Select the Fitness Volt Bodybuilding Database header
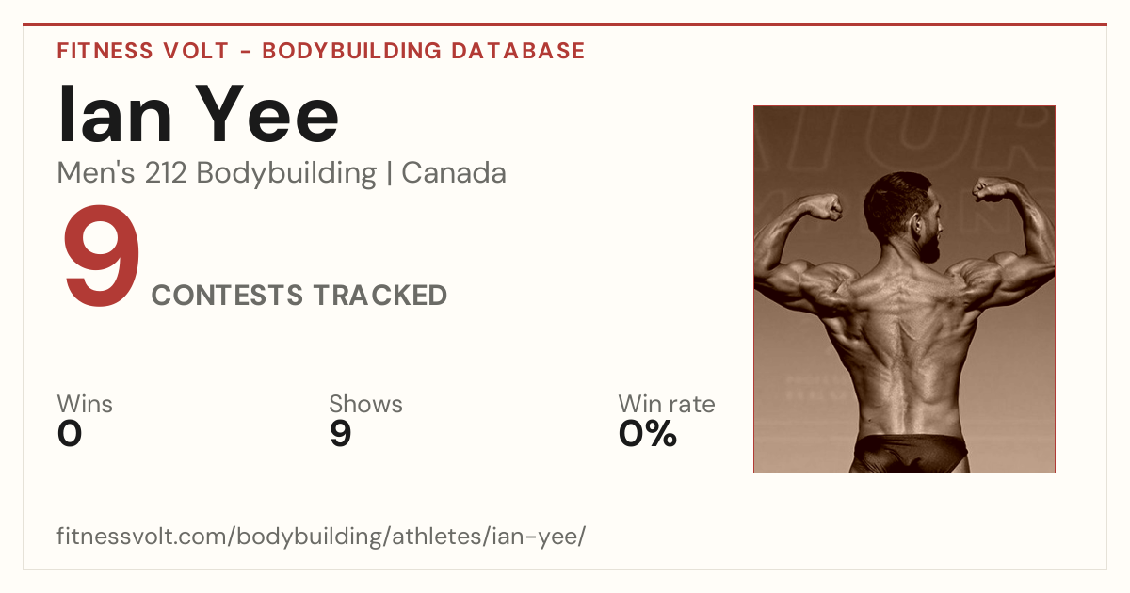Viewport: 1130px width, 593px height. [x=321, y=51]
